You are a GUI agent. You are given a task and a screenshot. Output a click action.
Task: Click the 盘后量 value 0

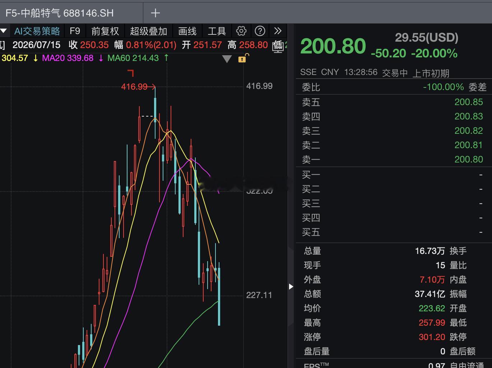(x=443, y=352)
